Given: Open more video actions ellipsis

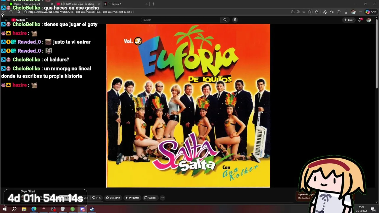Looking at the screenshot, I should (162, 198).
